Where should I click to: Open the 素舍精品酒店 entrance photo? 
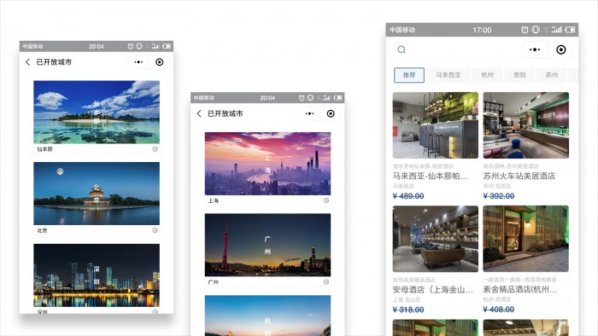pos(526,239)
